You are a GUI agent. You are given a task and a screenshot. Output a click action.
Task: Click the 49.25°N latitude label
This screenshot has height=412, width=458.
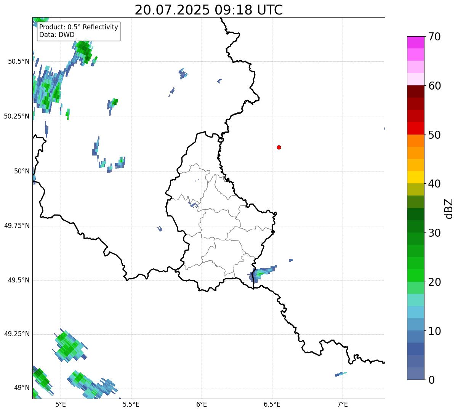[x=16, y=334]
